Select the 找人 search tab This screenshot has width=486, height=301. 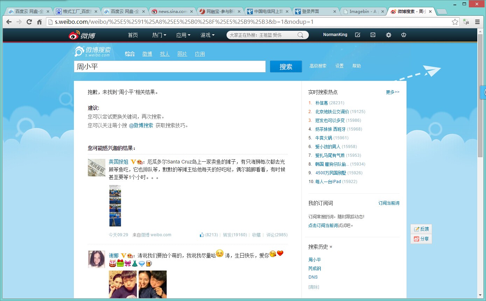pos(165,54)
